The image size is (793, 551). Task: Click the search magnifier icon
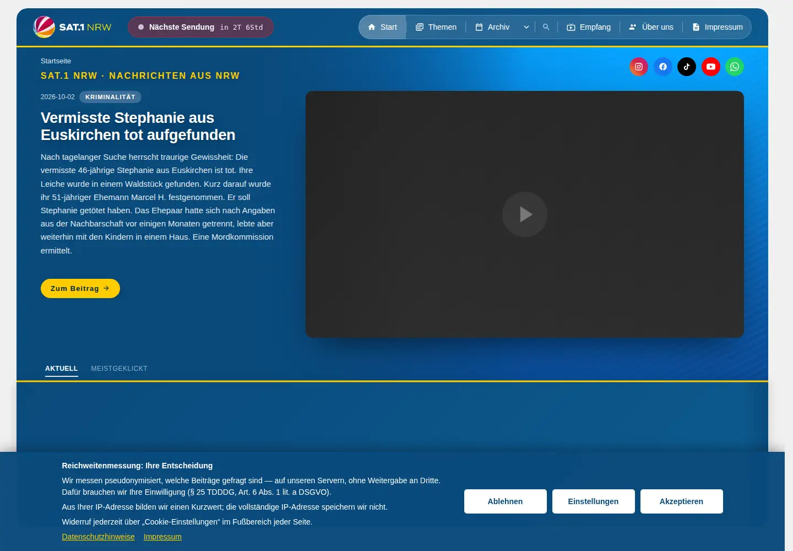546,27
